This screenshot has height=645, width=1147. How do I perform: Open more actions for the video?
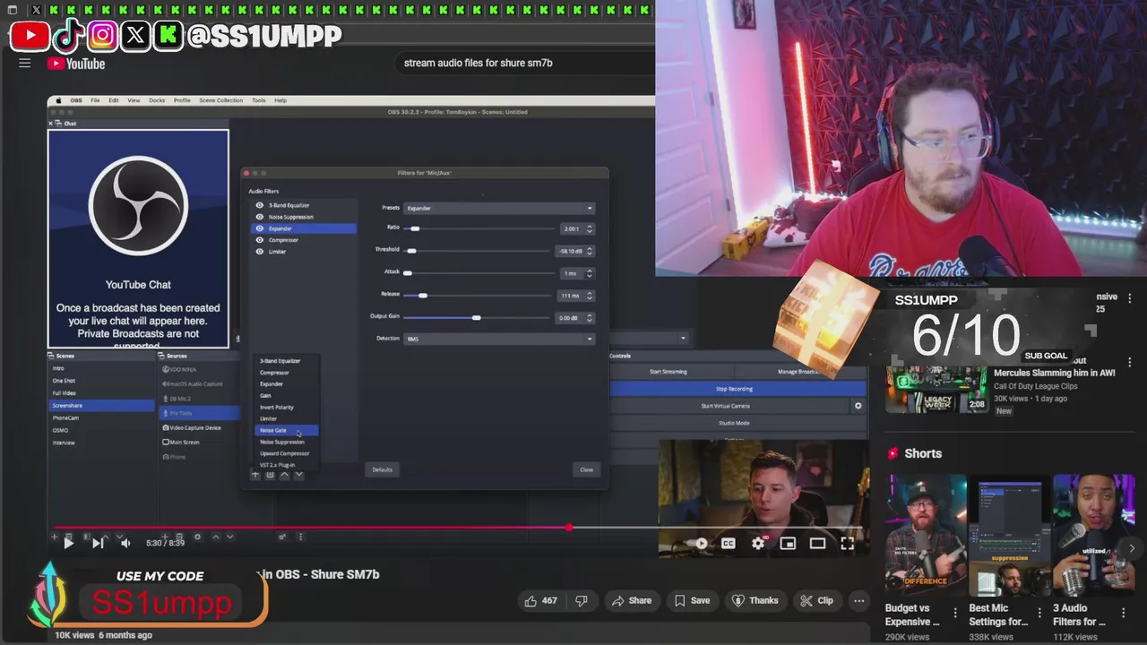tap(858, 600)
